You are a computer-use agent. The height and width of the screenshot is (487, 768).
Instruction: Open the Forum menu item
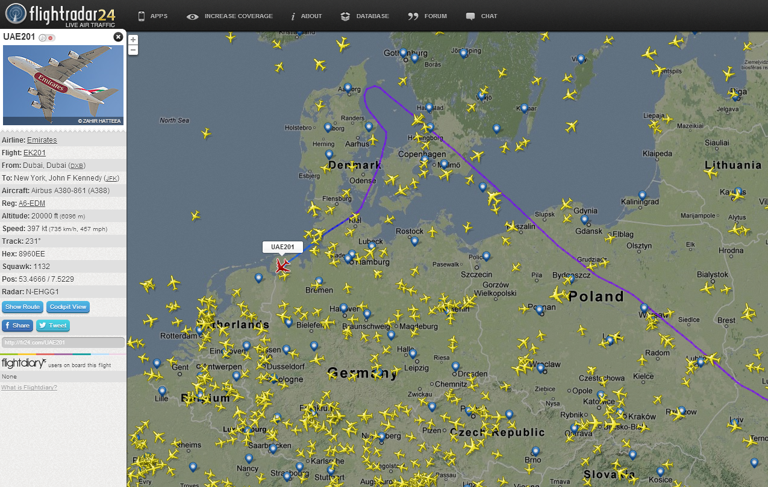click(x=428, y=16)
